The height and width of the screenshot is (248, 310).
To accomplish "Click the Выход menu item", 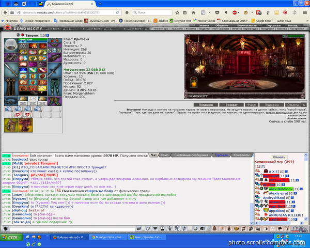I will point(292,25).
